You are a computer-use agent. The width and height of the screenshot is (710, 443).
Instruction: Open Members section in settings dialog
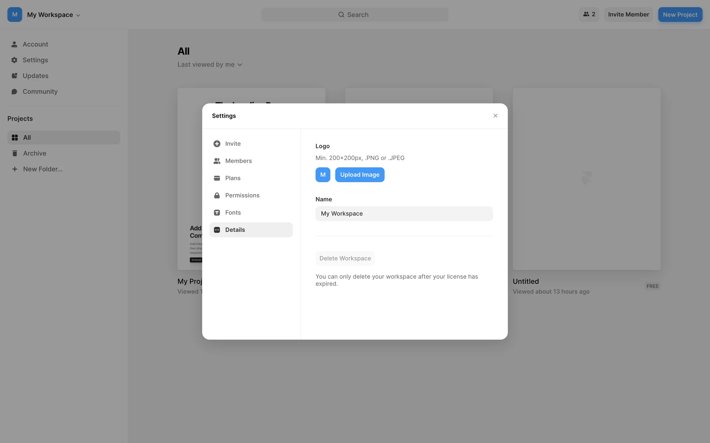(238, 161)
